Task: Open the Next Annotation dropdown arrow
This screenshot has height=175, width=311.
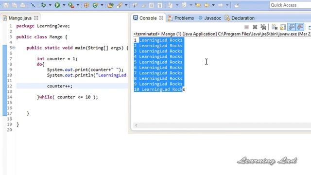Action: pyautogui.click(x=177, y=5)
